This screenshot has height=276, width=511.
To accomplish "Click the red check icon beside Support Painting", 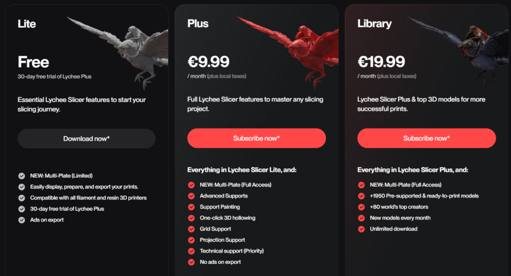I will (x=191, y=207).
